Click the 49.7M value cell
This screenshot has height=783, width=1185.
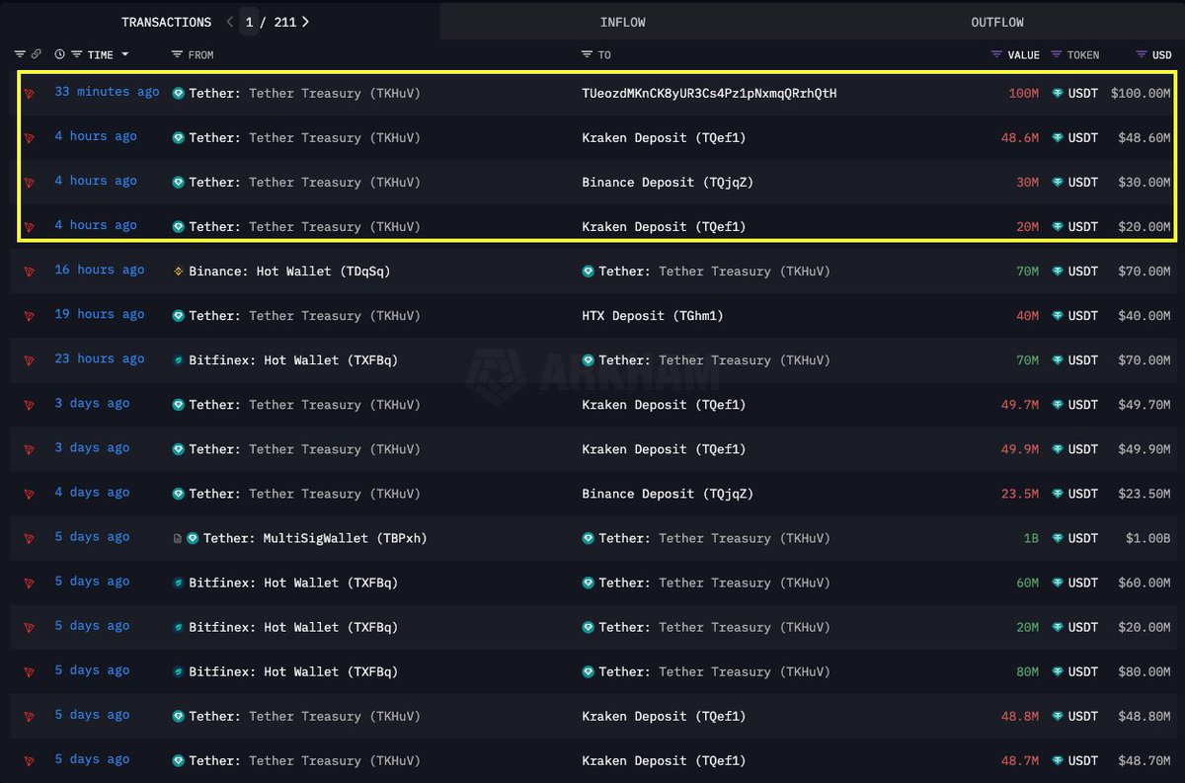[x=1020, y=405]
